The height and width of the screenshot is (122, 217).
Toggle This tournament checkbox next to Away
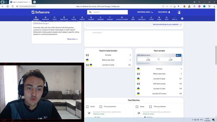point(151,107)
